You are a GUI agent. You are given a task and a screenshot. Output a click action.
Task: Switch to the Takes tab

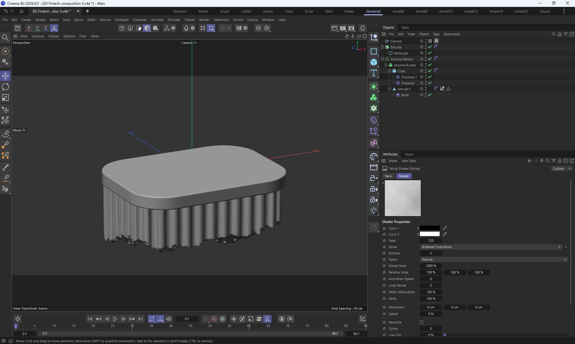click(405, 27)
